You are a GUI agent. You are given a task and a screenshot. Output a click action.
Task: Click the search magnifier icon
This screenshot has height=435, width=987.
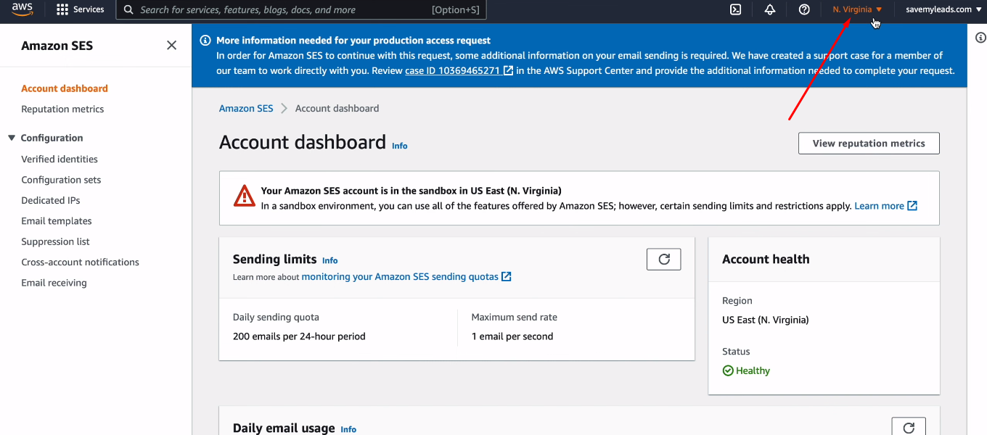(x=128, y=9)
